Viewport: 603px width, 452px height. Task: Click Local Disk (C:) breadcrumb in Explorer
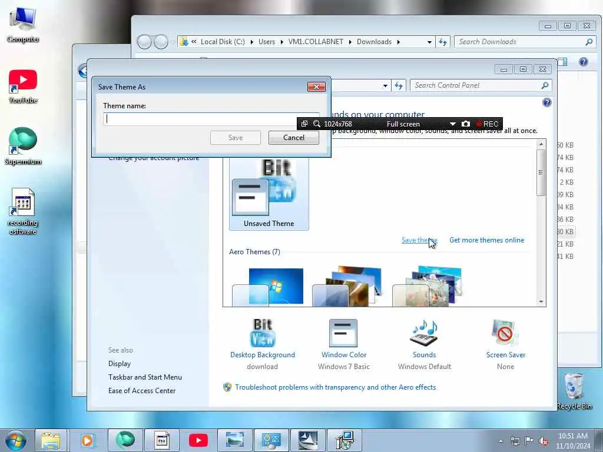click(x=223, y=42)
